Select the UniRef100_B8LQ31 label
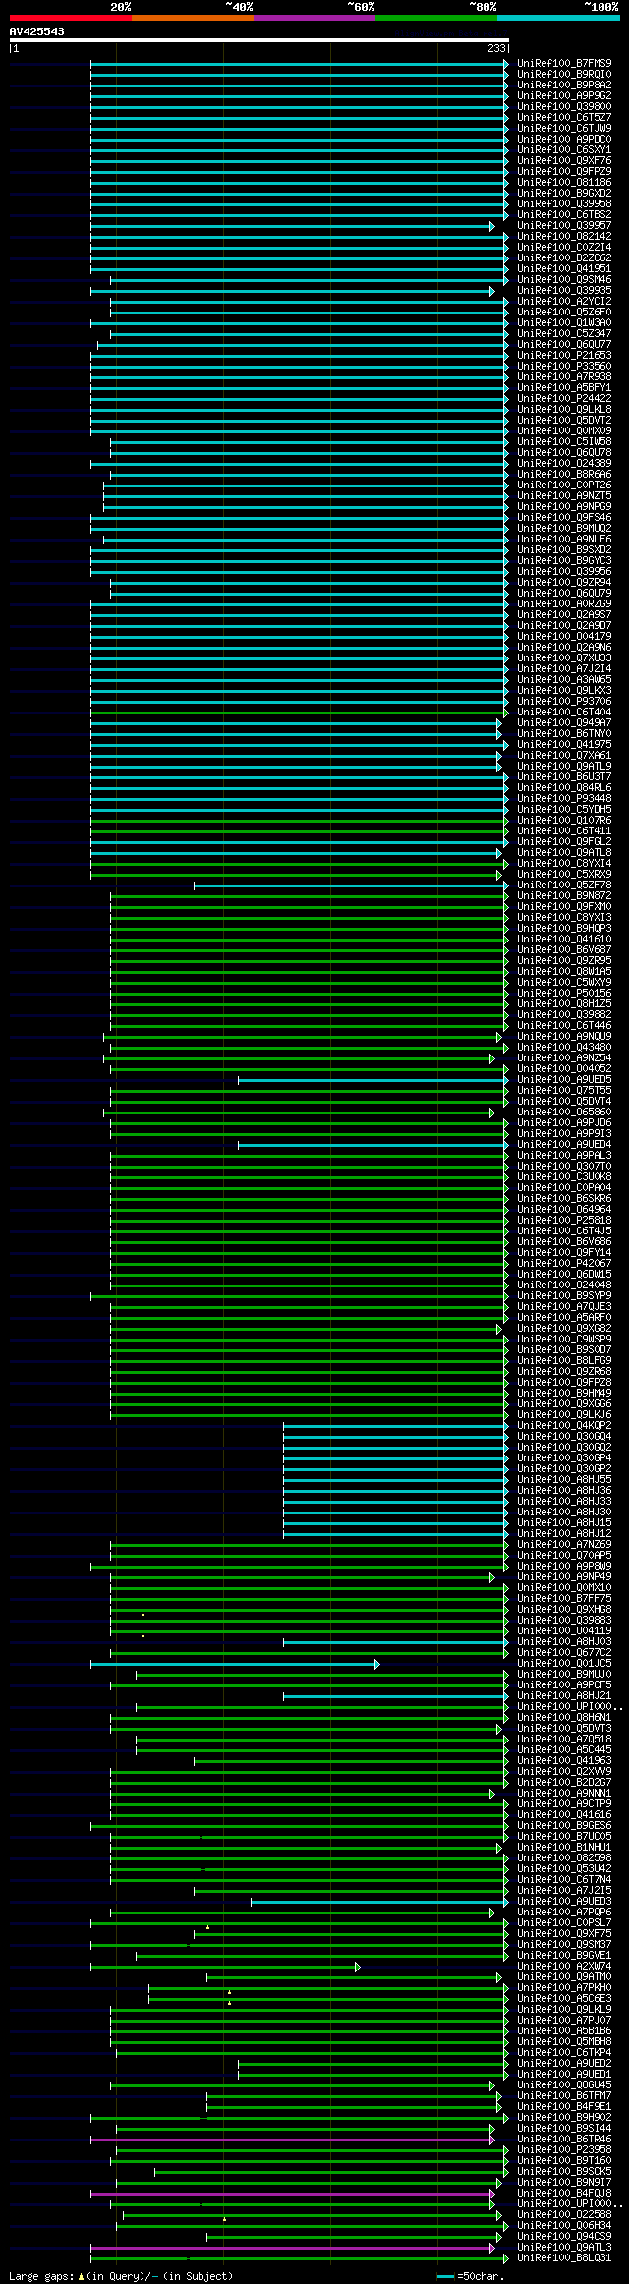This screenshot has height=2284, width=629. pyautogui.click(x=564, y=2258)
